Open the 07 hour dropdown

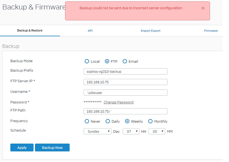[131, 131]
